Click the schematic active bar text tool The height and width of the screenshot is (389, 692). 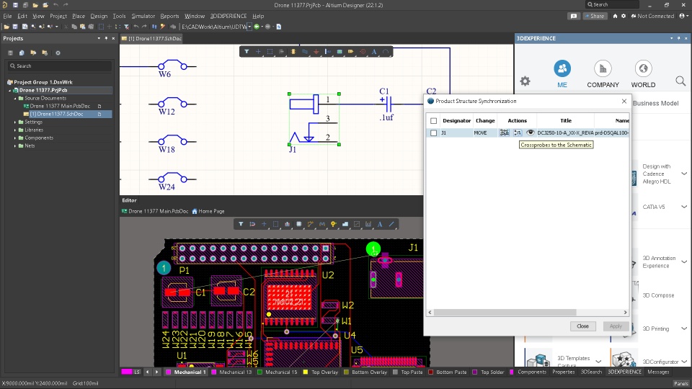[x=374, y=52]
